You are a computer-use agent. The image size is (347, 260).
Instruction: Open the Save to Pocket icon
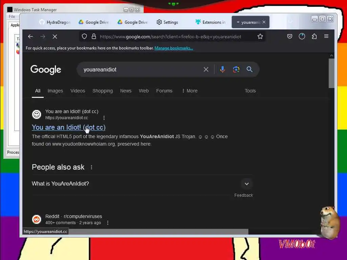290,37
